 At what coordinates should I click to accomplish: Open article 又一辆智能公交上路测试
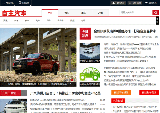tap(127, 76)
